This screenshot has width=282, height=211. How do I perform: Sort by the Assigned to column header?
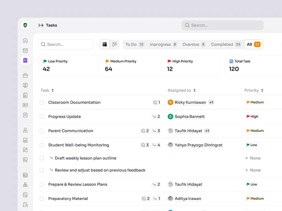click(x=182, y=90)
